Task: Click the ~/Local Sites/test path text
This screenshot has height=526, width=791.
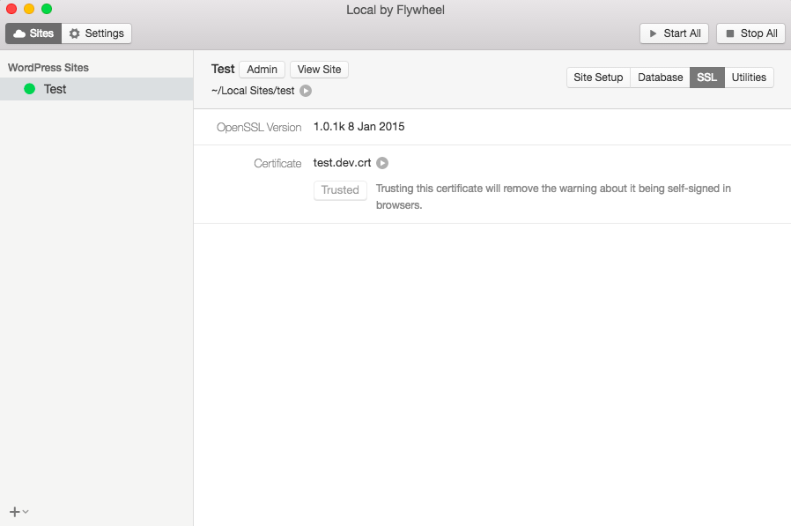Action: 253,91
